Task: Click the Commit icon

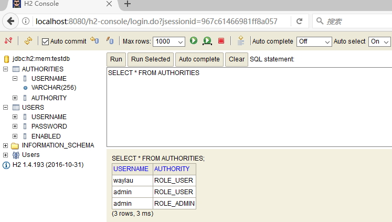Action: click(x=110, y=41)
